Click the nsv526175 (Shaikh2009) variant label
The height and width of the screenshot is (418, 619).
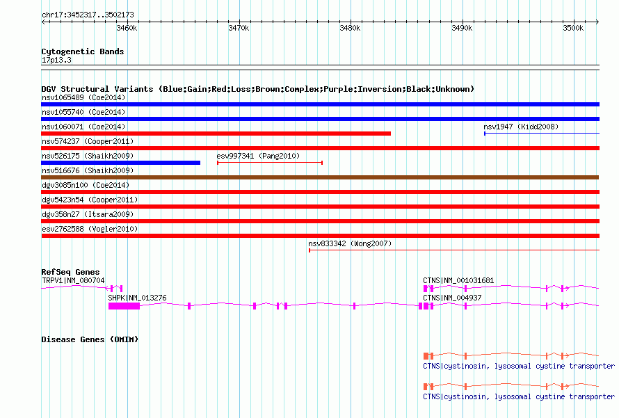tap(88, 156)
